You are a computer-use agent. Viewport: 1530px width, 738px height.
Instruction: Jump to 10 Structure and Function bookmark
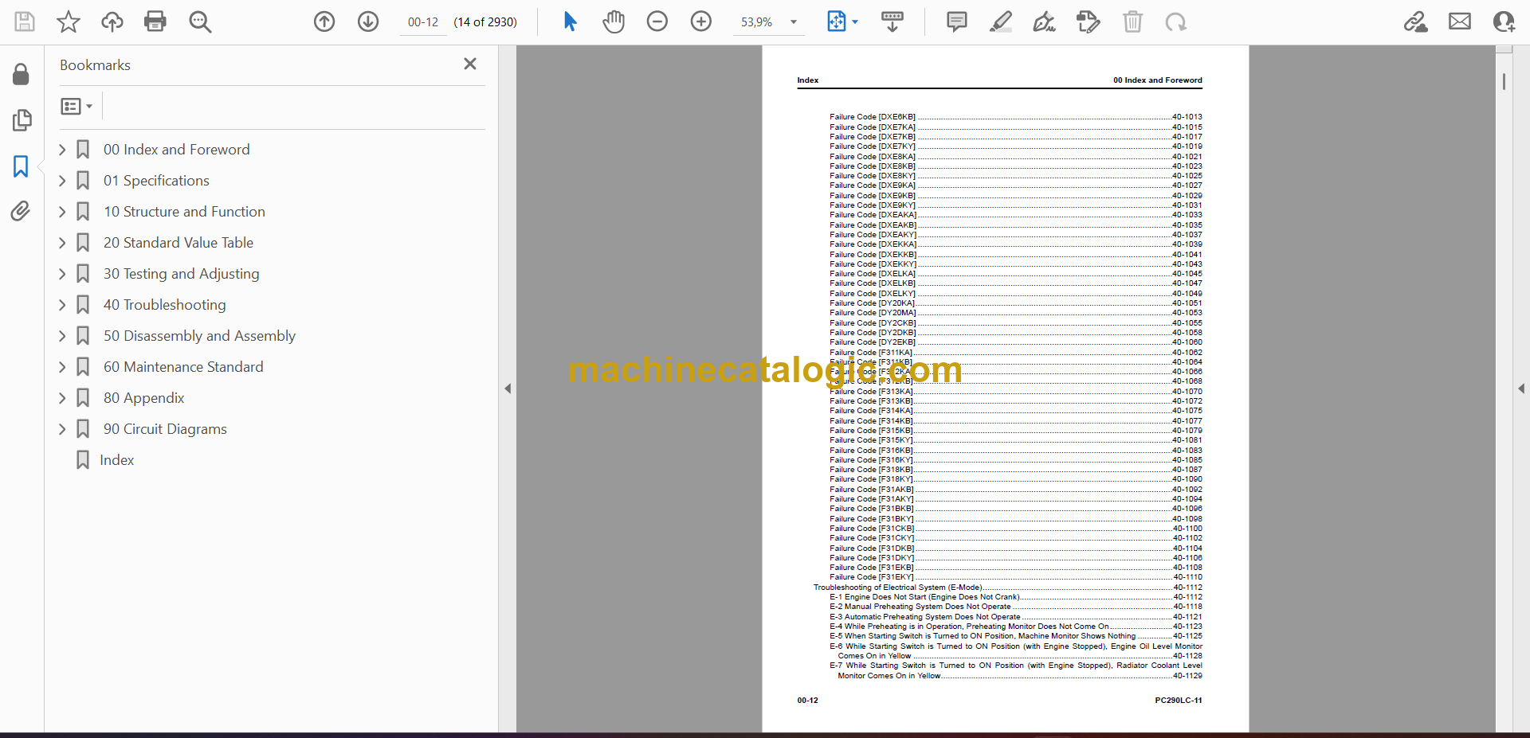pos(184,212)
